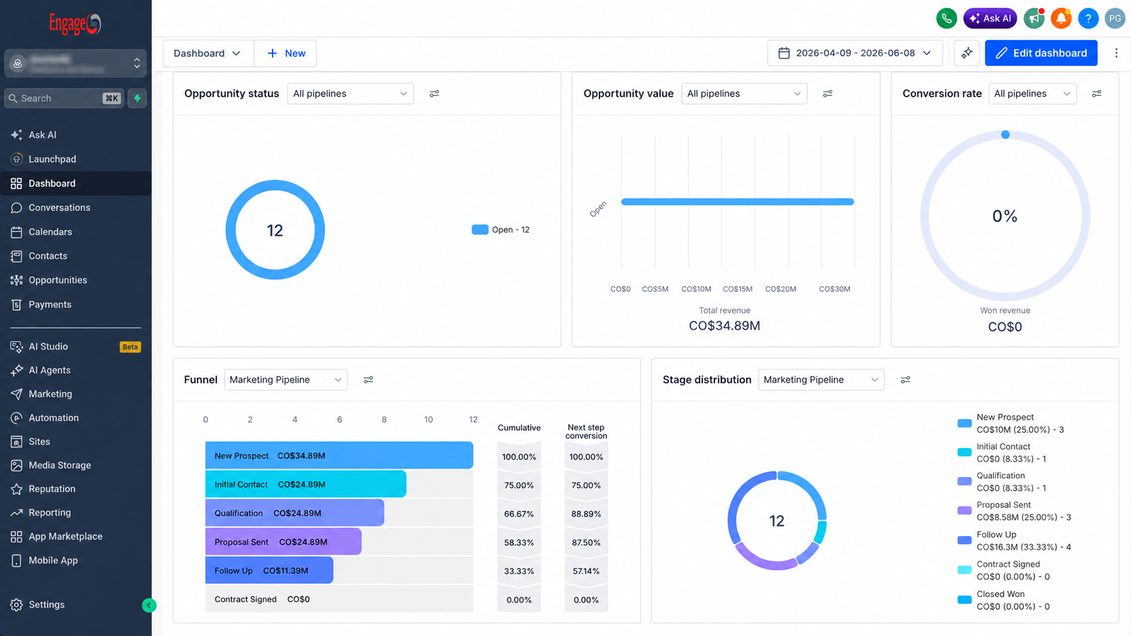Toggle the Open - 12 legend entry

click(x=501, y=230)
